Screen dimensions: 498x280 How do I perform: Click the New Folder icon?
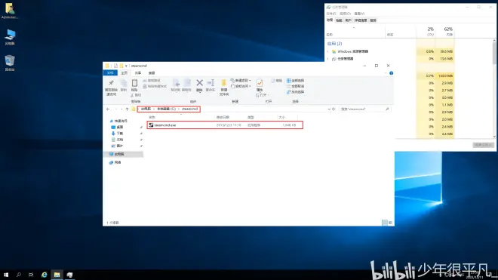(224, 88)
